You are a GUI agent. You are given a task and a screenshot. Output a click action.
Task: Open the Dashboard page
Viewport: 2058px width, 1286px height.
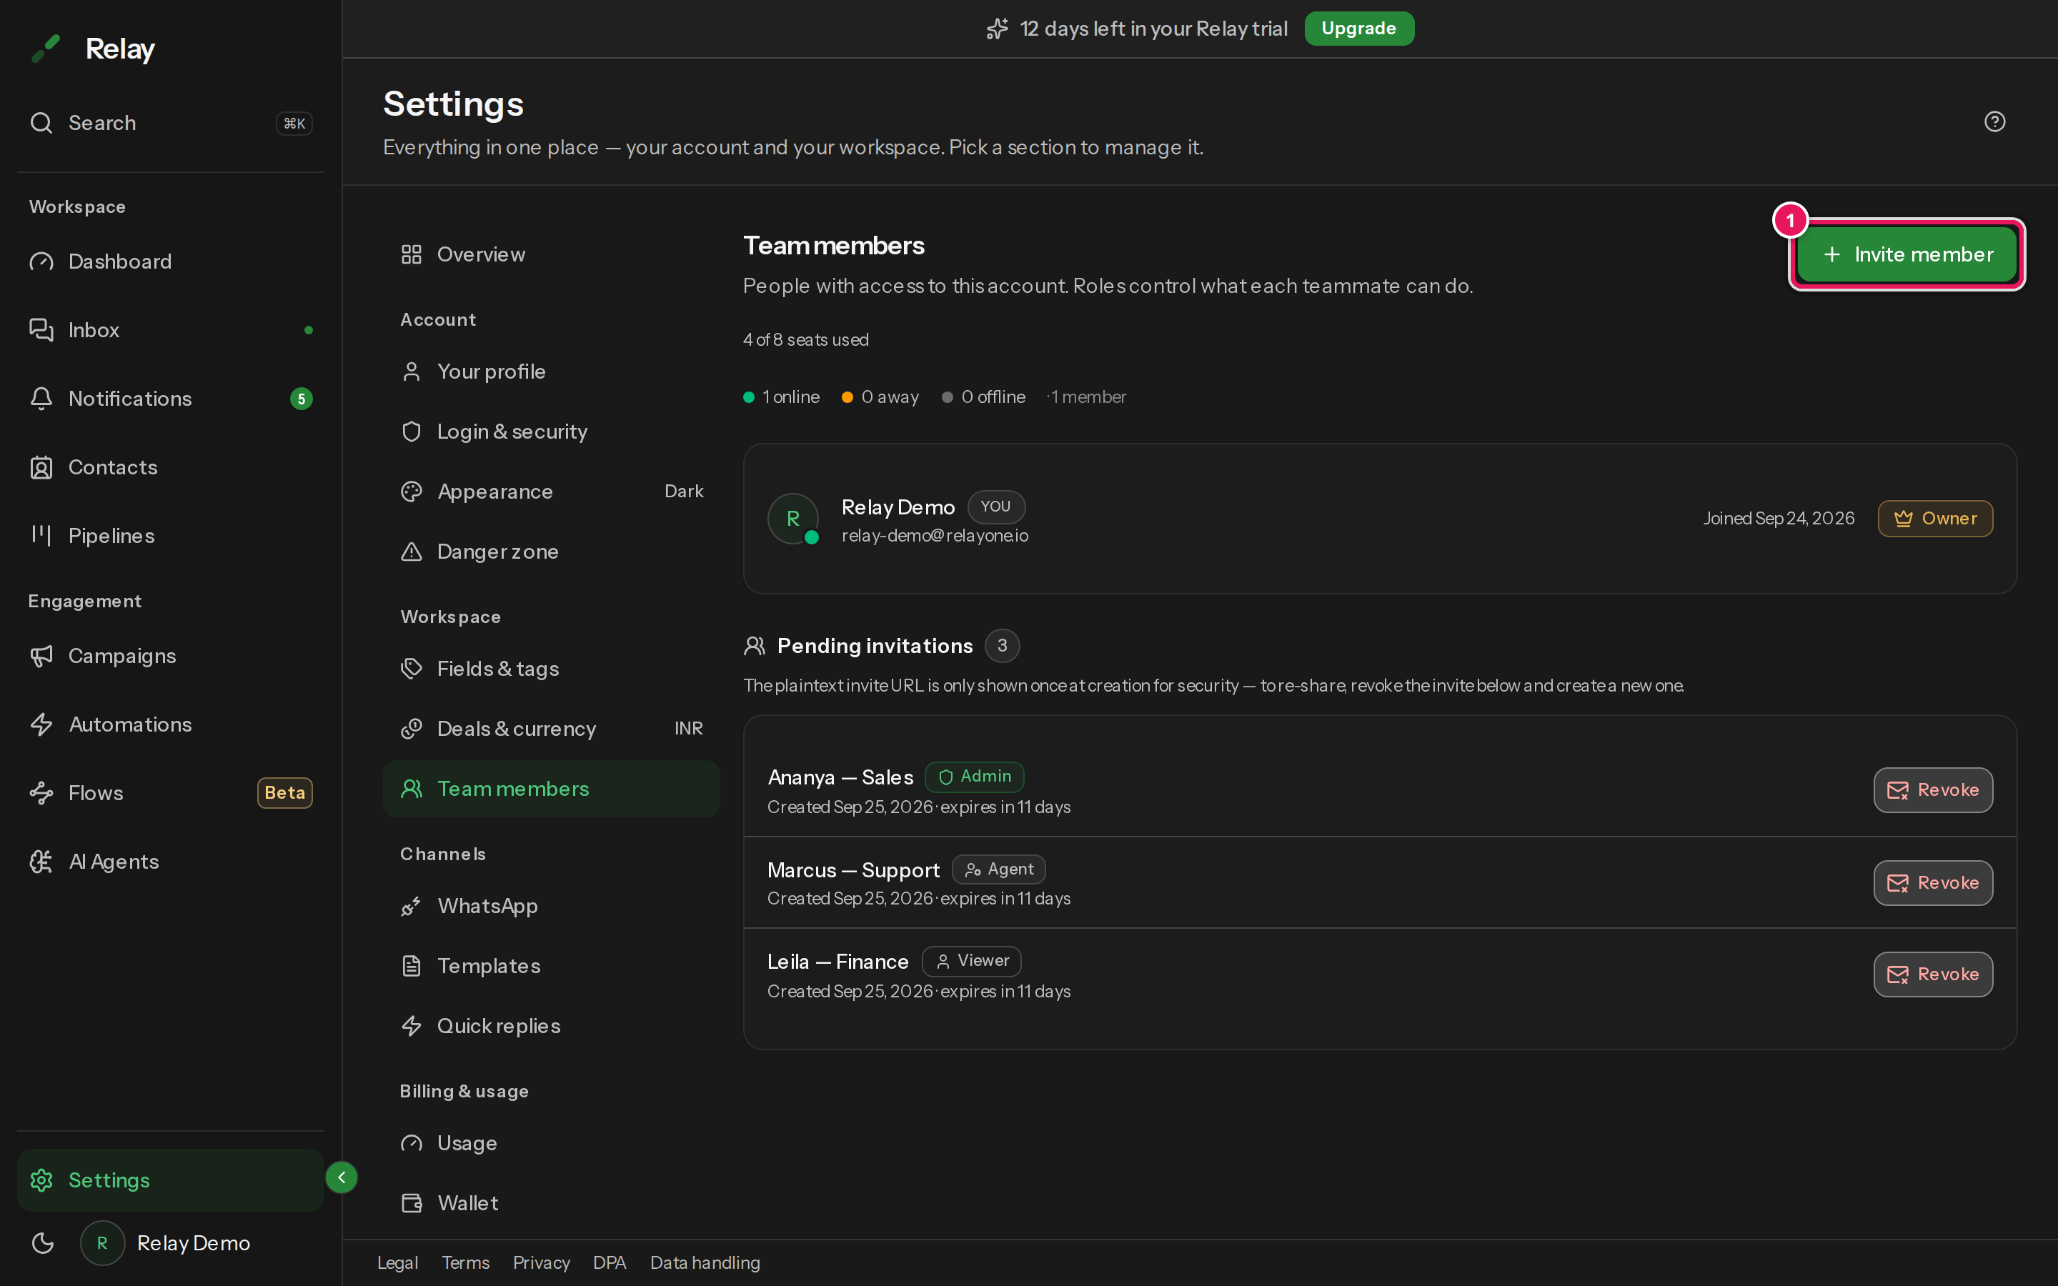pos(170,261)
